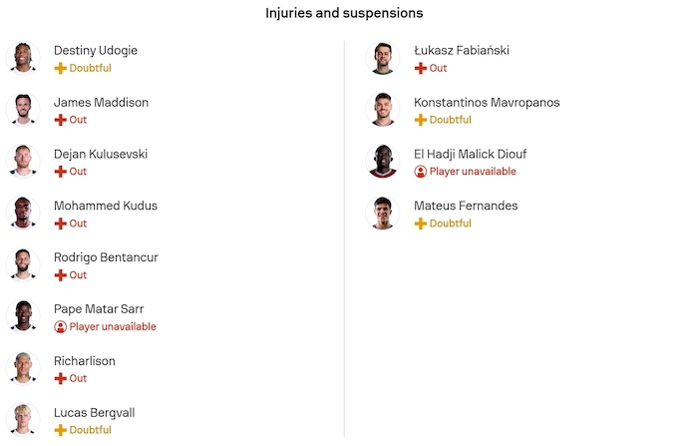The width and height of the screenshot is (688, 446).
Task: Open Rodrigo Bentancur's name link
Action: 106,257
